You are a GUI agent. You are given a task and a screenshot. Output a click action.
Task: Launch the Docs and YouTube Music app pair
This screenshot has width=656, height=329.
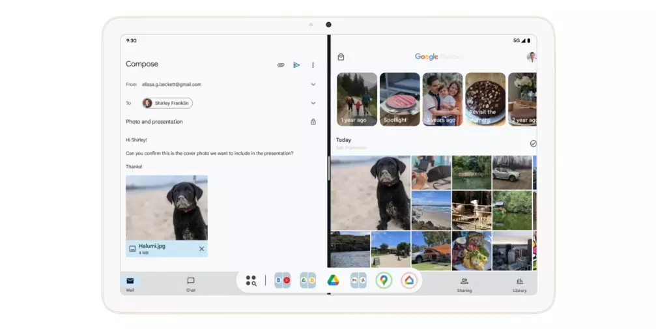(x=282, y=280)
